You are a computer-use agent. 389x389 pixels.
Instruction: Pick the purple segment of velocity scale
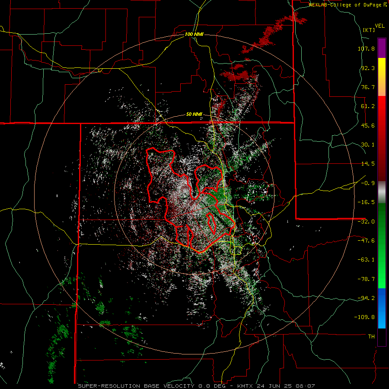click(382, 48)
